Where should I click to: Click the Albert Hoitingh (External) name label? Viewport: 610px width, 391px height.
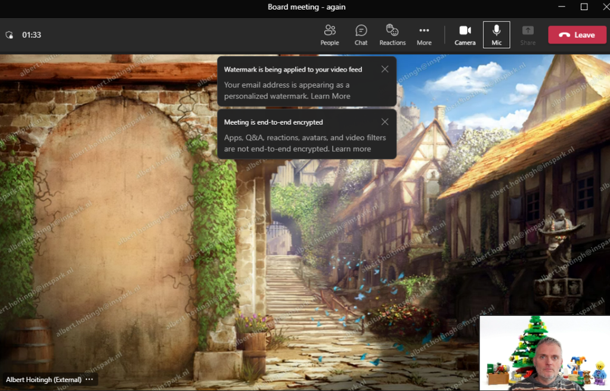point(44,380)
